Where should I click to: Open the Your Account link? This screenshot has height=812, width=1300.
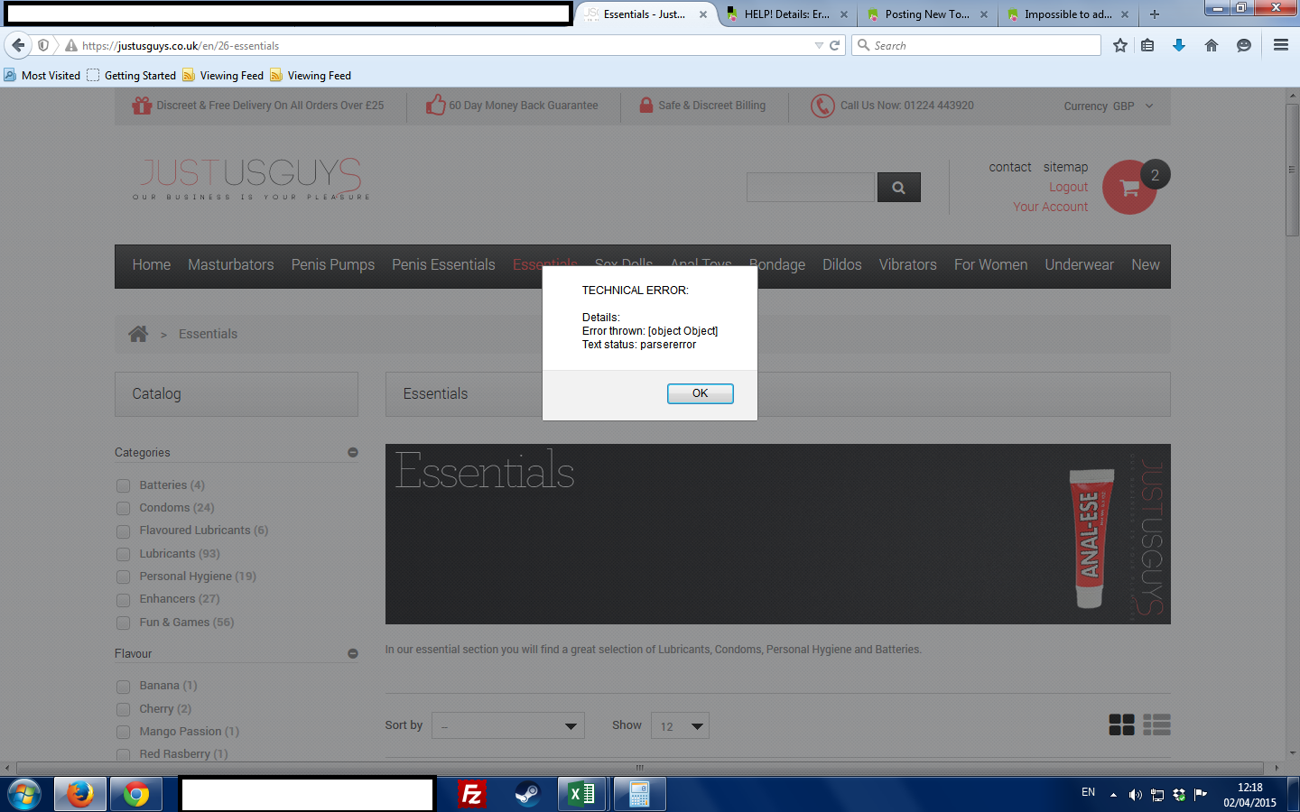[1051, 207]
